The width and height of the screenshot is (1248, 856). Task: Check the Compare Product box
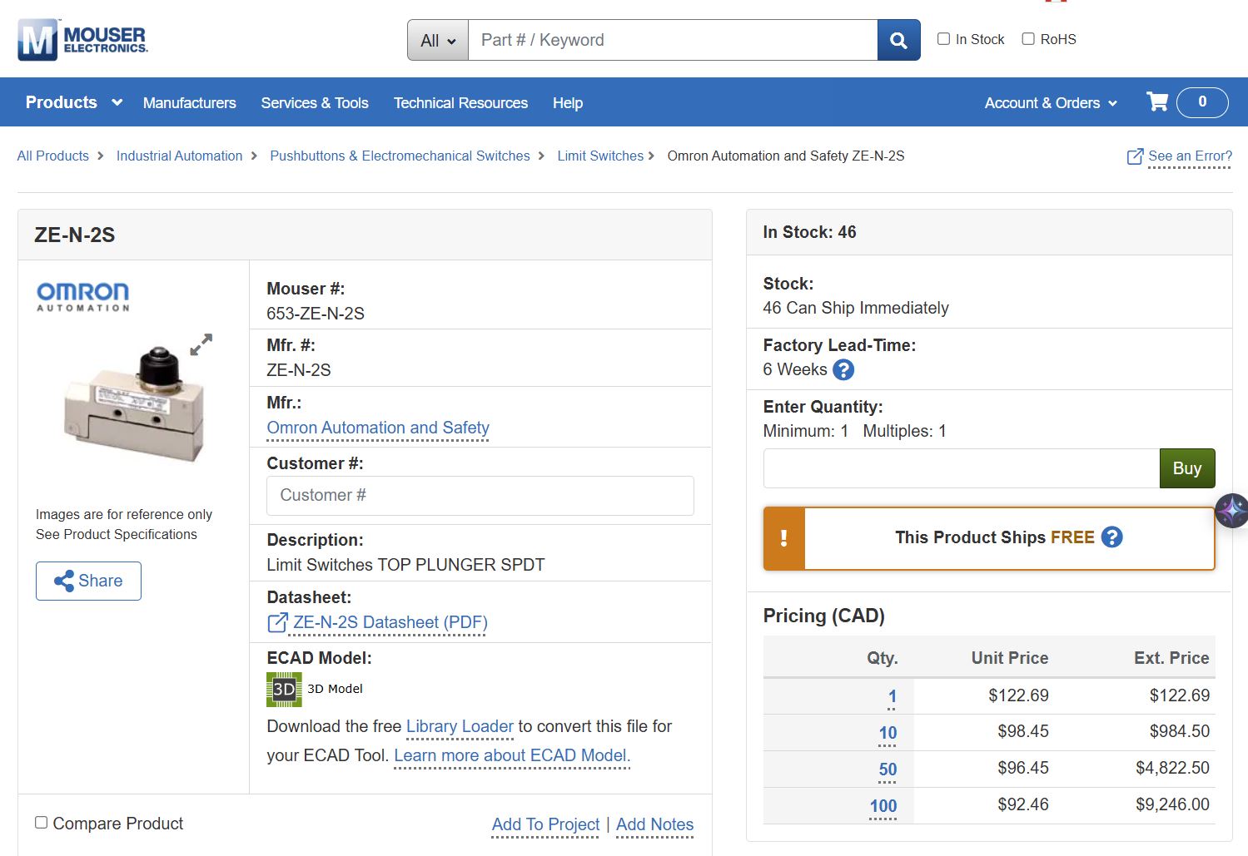click(41, 823)
